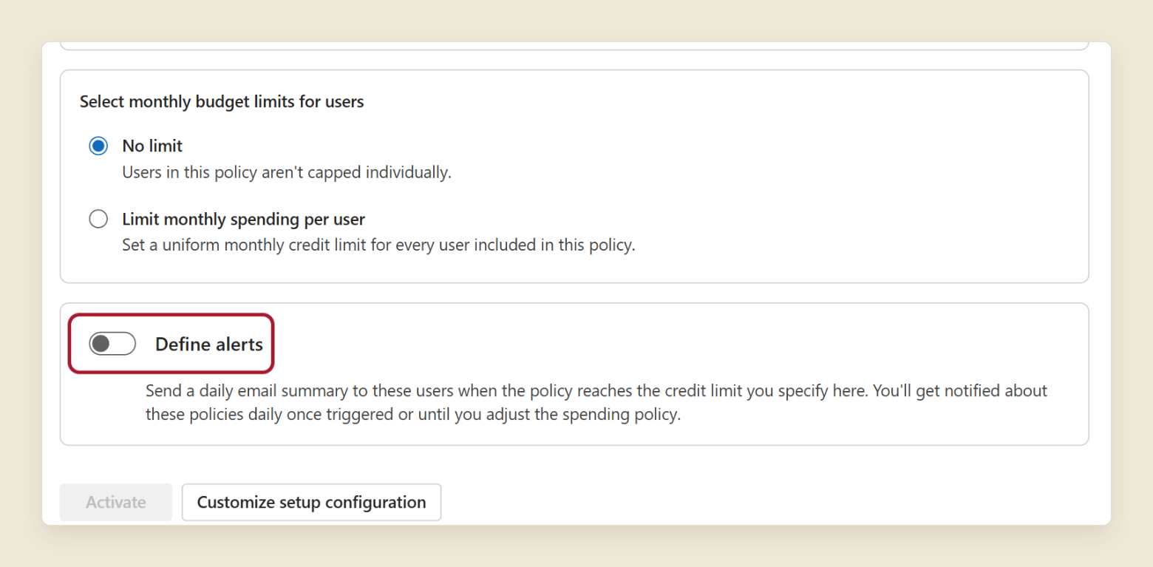The width and height of the screenshot is (1153, 567).
Task: Select the No limit radio button
Action: point(98,146)
